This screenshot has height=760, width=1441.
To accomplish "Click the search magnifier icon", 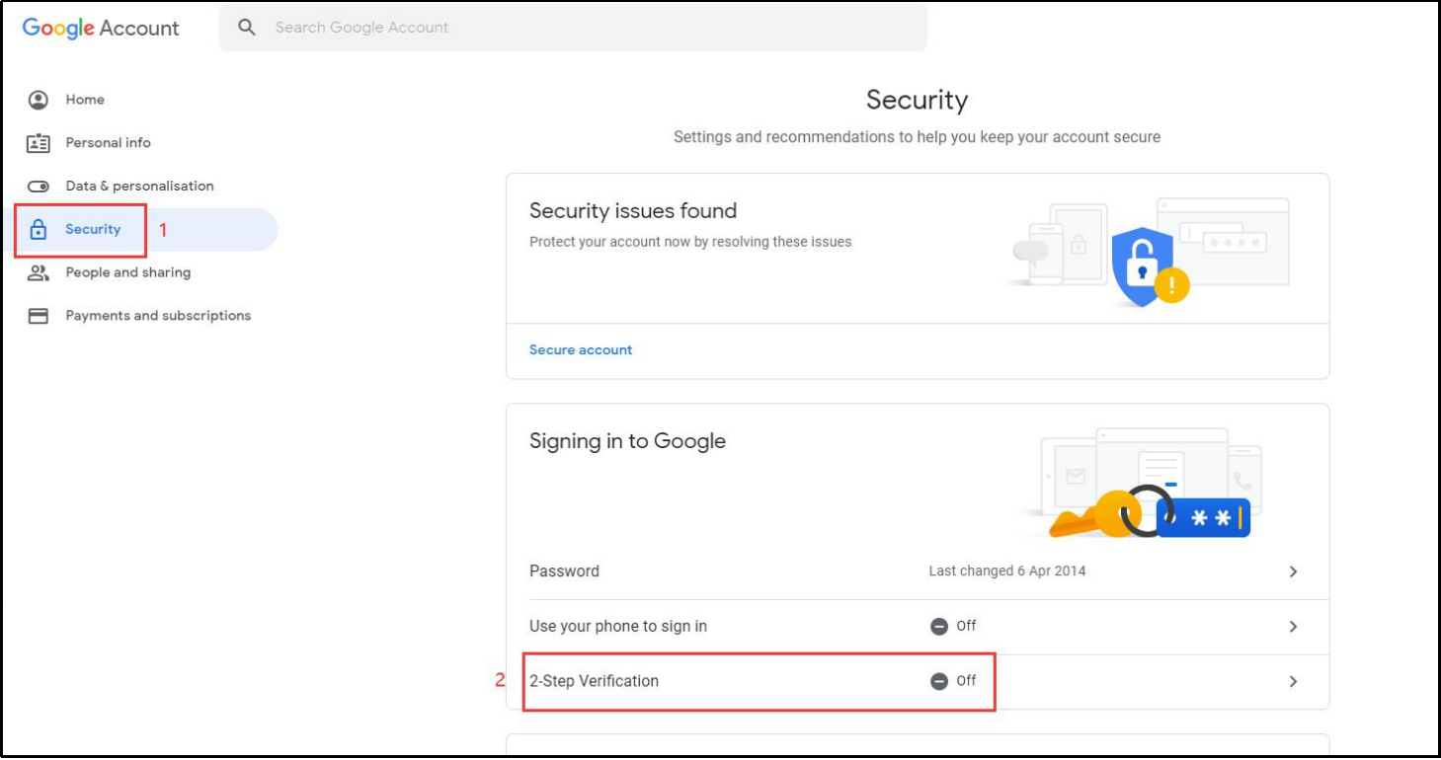I will click(x=247, y=28).
